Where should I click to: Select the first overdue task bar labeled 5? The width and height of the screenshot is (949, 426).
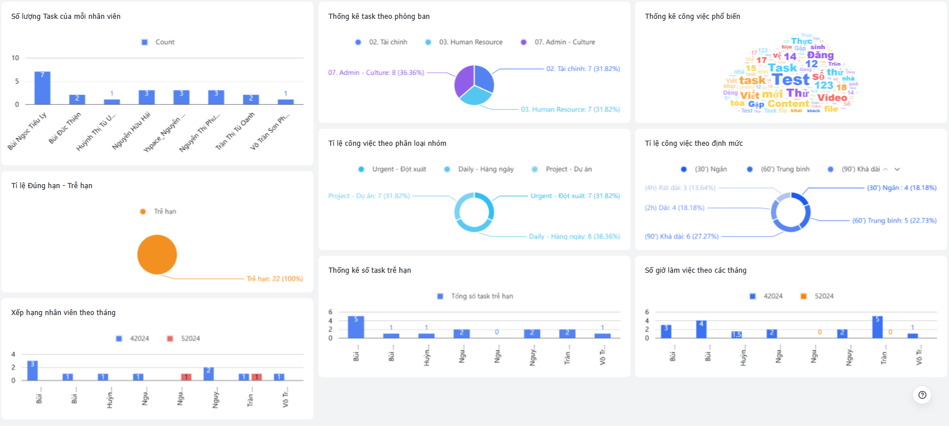[356, 327]
